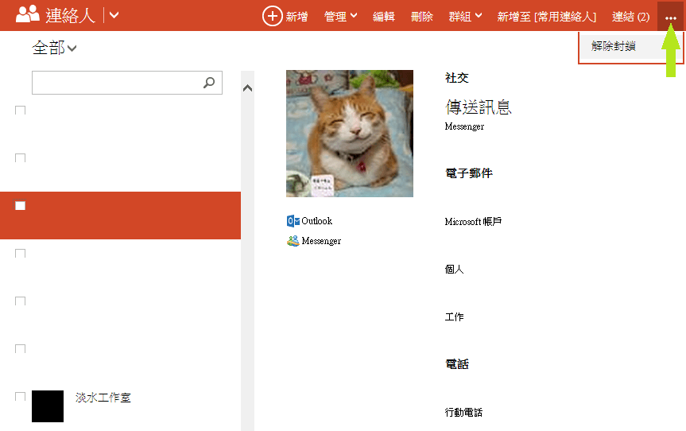The width and height of the screenshot is (686, 431).
Task: Click the black avatar of 淡水工作室
Action: pyautogui.click(x=48, y=406)
